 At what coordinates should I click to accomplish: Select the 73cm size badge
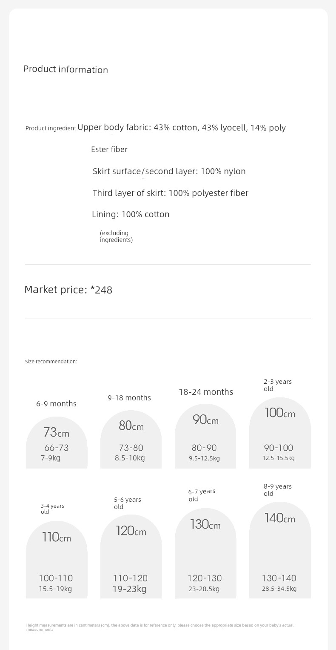coord(57,442)
